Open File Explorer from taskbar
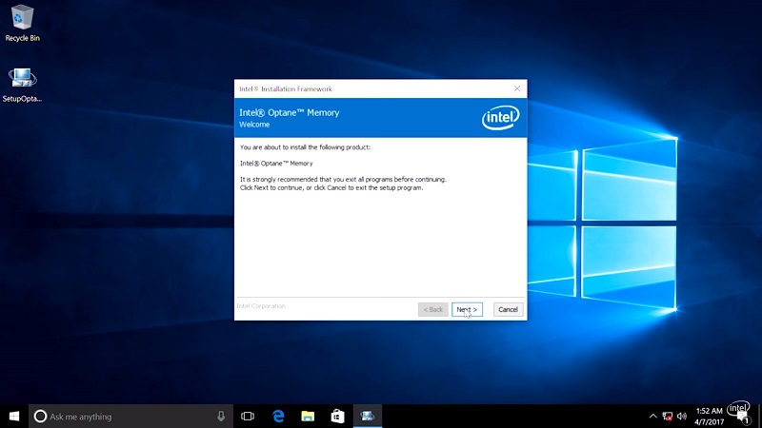The height and width of the screenshot is (428, 762). (x=308, y=417)
